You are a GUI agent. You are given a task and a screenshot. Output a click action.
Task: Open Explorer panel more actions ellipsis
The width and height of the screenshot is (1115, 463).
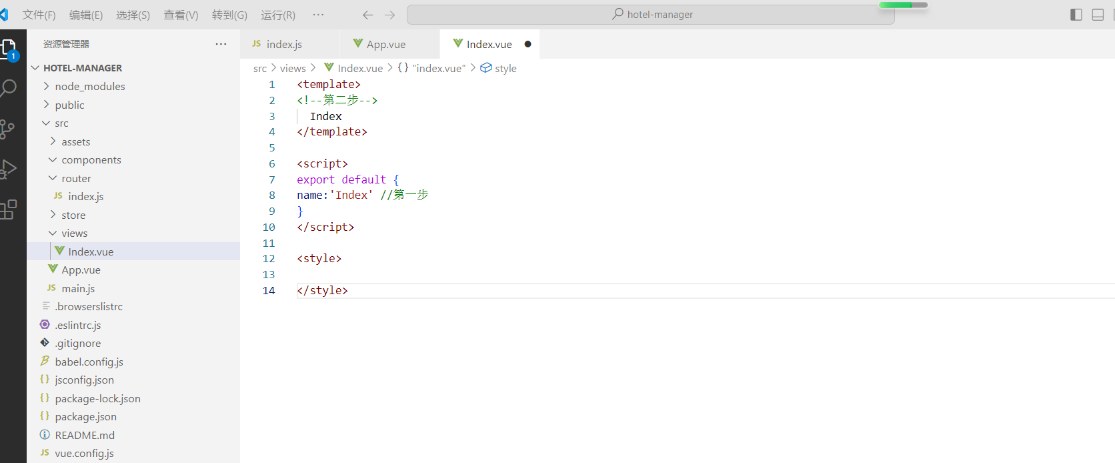[221, 44]
